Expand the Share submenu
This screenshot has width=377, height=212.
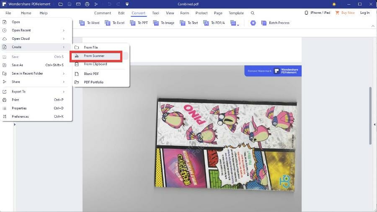[36, 82]
